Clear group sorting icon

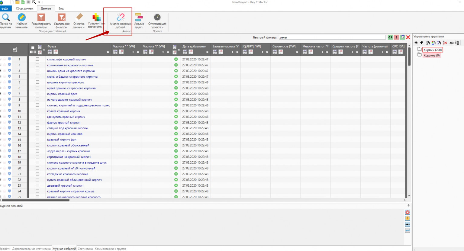click(x=445, y=43)
